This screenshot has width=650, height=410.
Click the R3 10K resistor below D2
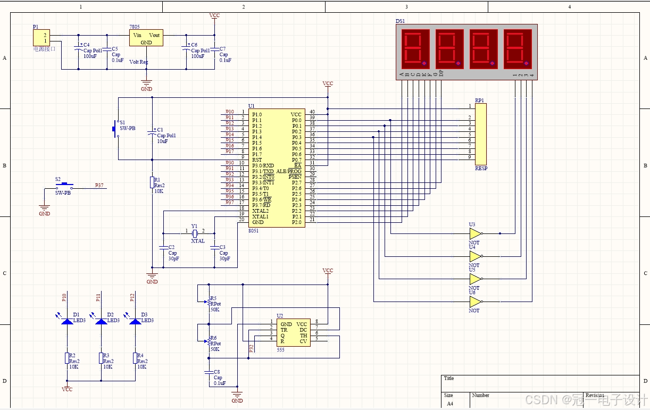tap(101, 358)
